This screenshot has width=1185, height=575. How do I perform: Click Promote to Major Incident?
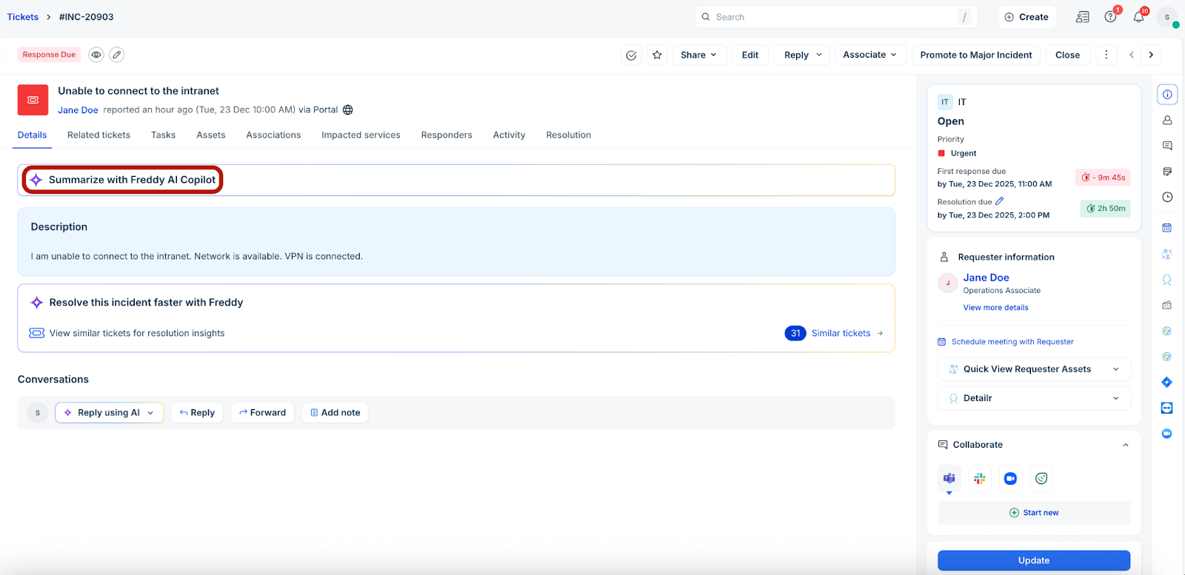(x=976, y=55)
